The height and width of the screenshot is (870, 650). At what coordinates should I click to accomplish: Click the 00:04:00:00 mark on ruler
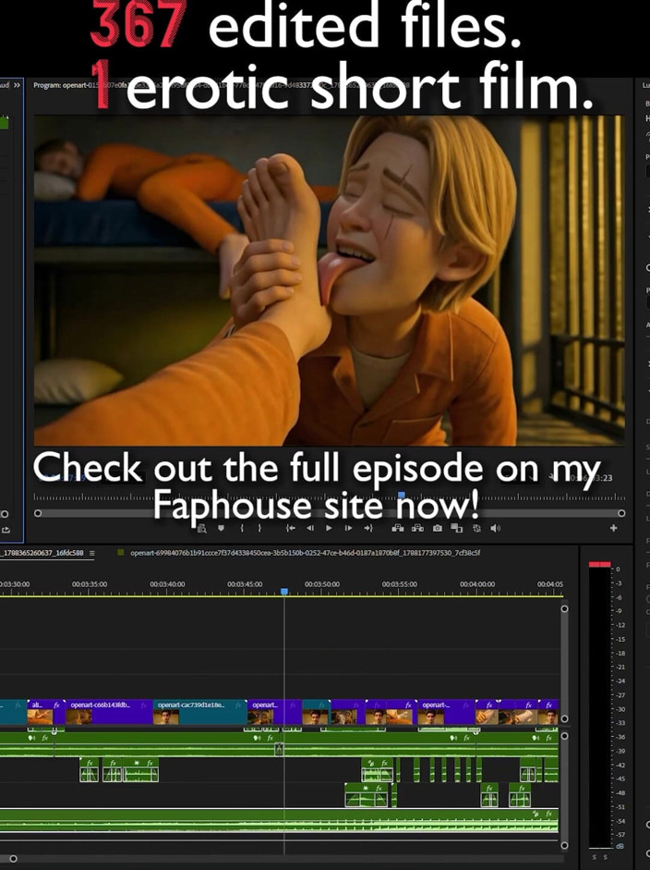(x=477, y=584)
